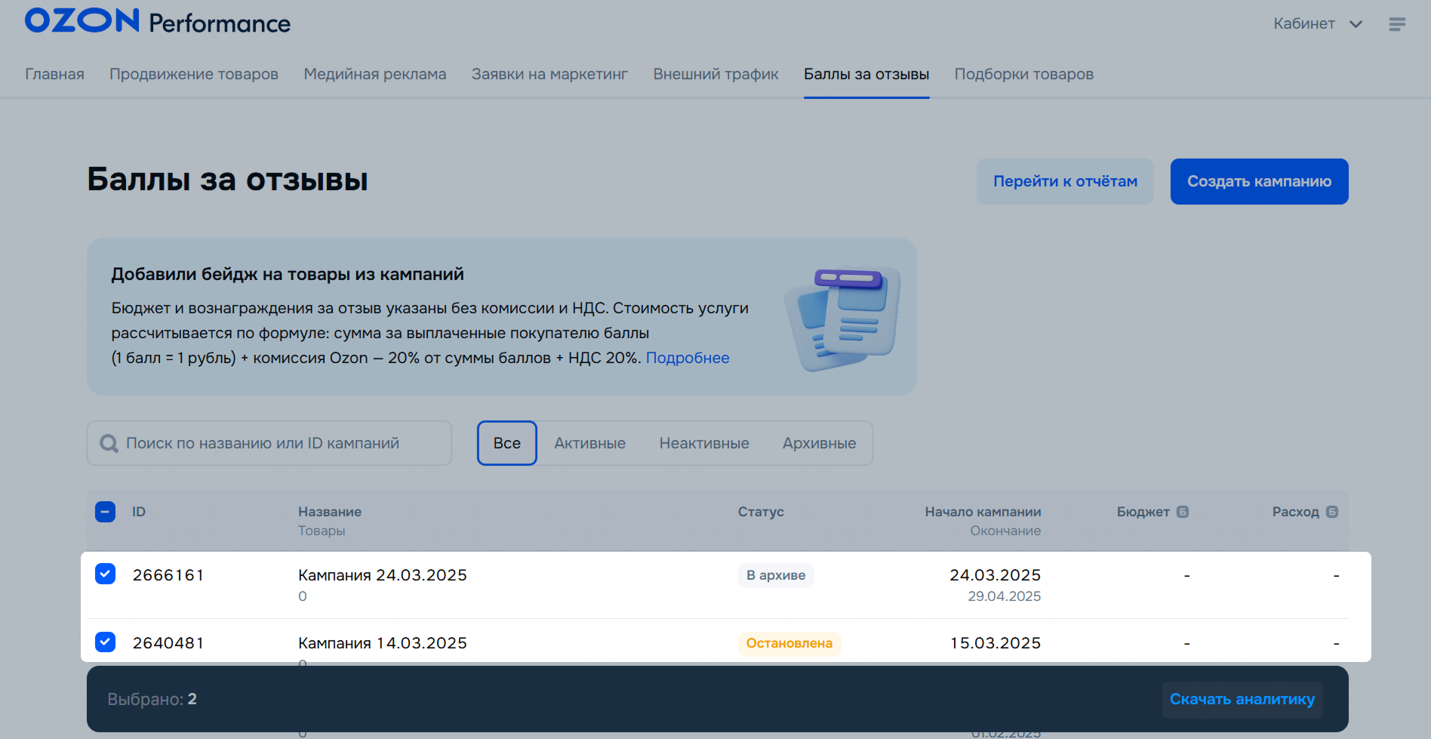This screenshot has width=1431, height=739.
Task: Uncheck campaign 2640481 checkbox
Action: tap(106, 642)
